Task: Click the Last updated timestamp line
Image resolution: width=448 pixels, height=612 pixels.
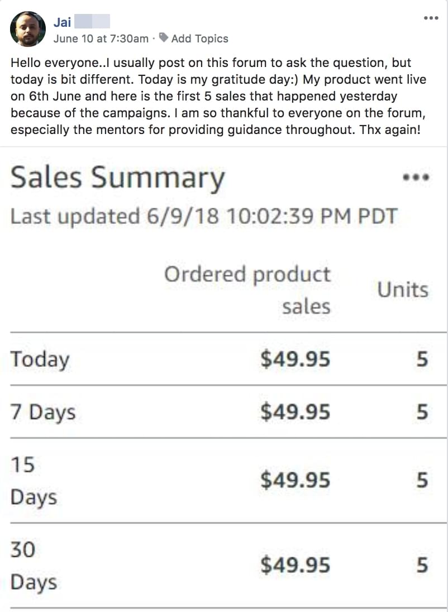Action: click(203, 216)
